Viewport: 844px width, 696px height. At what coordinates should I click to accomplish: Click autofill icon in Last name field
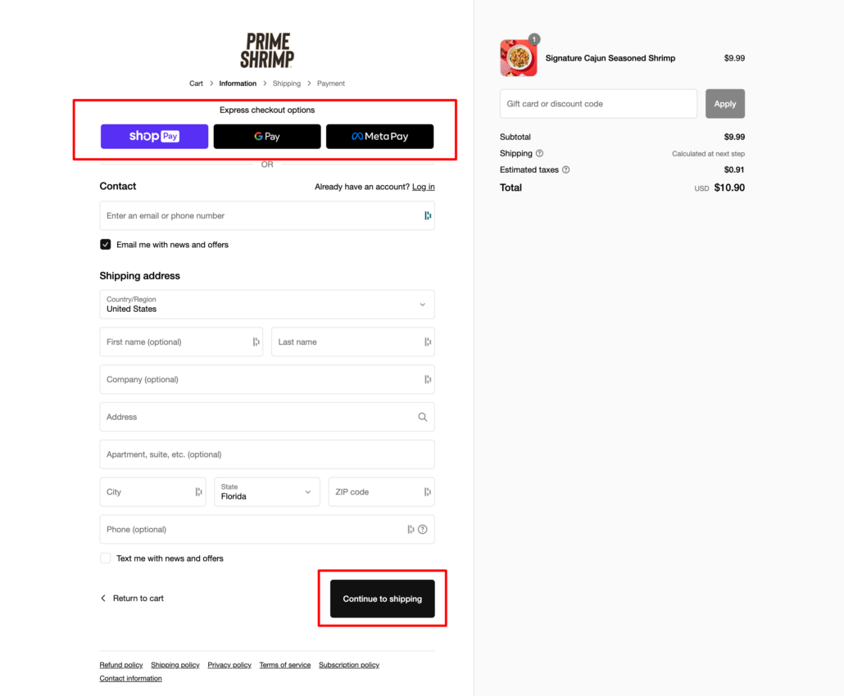pyautogui.click(x=428, y=342)
